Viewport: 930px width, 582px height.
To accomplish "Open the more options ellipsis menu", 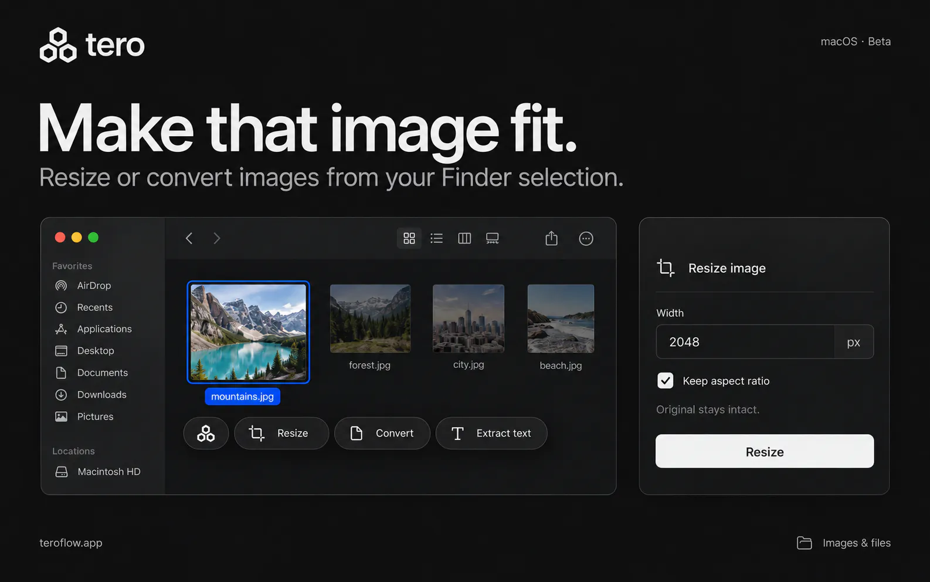I will pyautogui.click(x=586, y=239).
